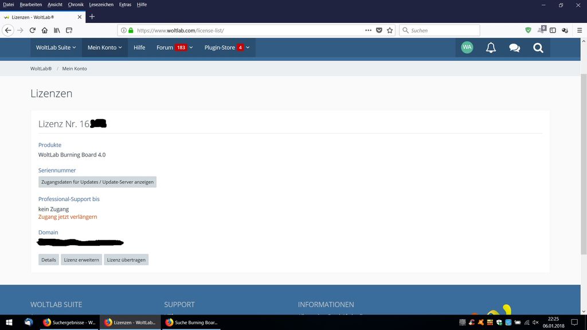The image size is (587, 330).
Task: Click the Lizenz erweitern button
Action: pyautogui.click(x=81, y=260)
